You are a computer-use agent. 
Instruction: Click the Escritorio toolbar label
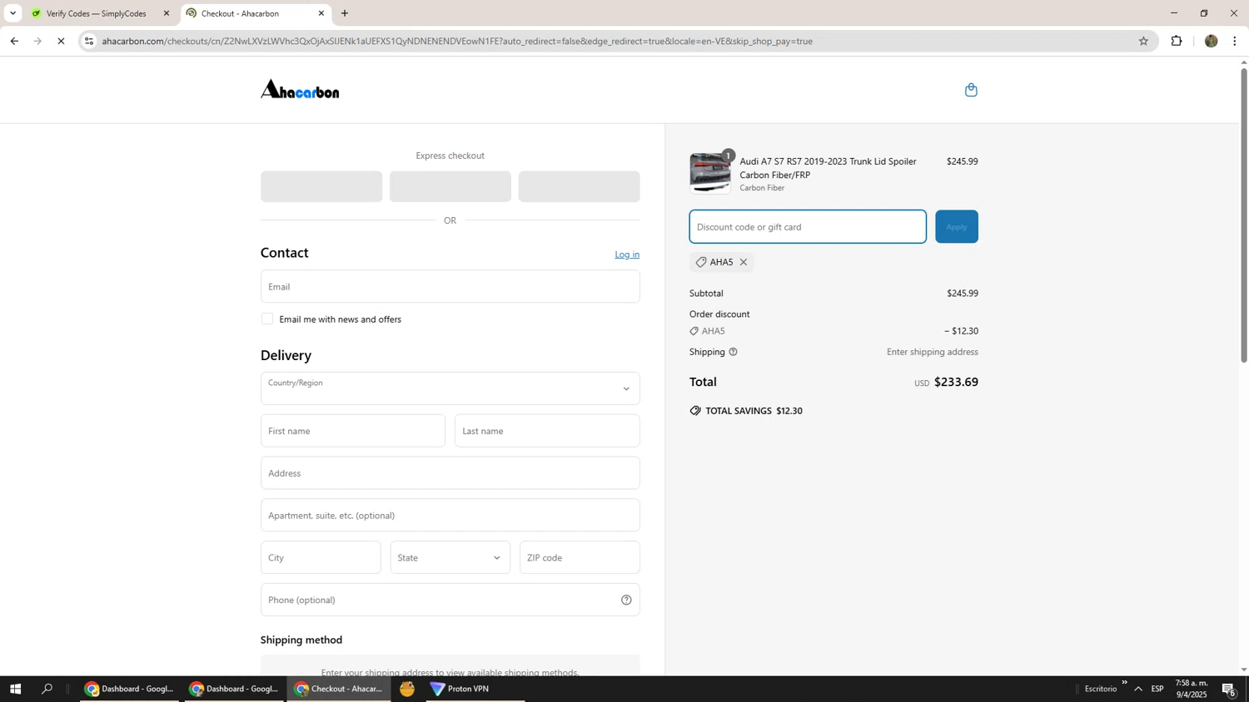(x=1101, y=689)
